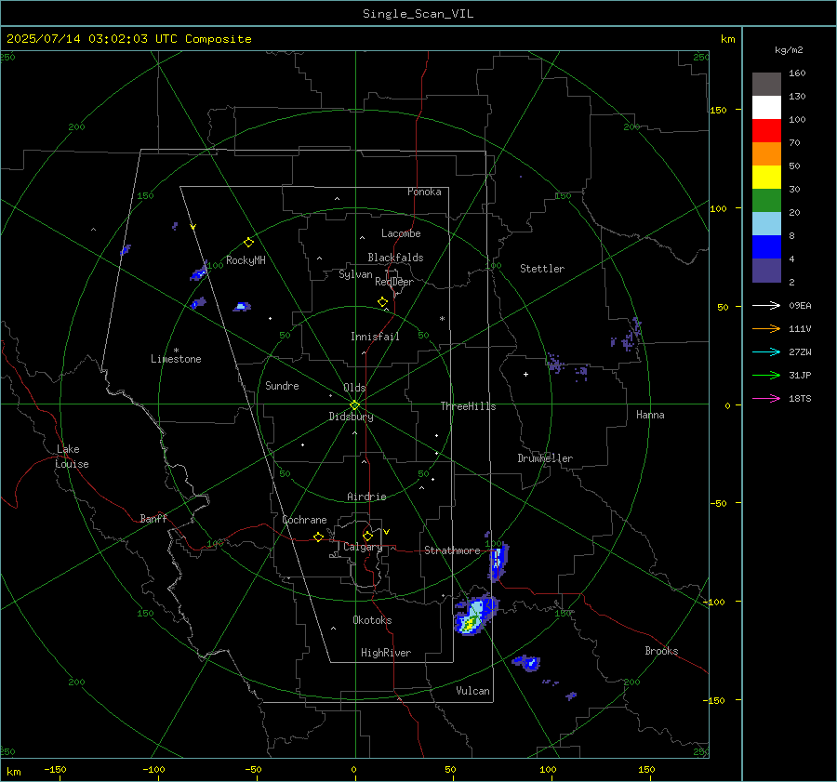Screen dimensions: 837x782
Task: Select the blue 4-8 color swatch
Action: click(766, 247)
